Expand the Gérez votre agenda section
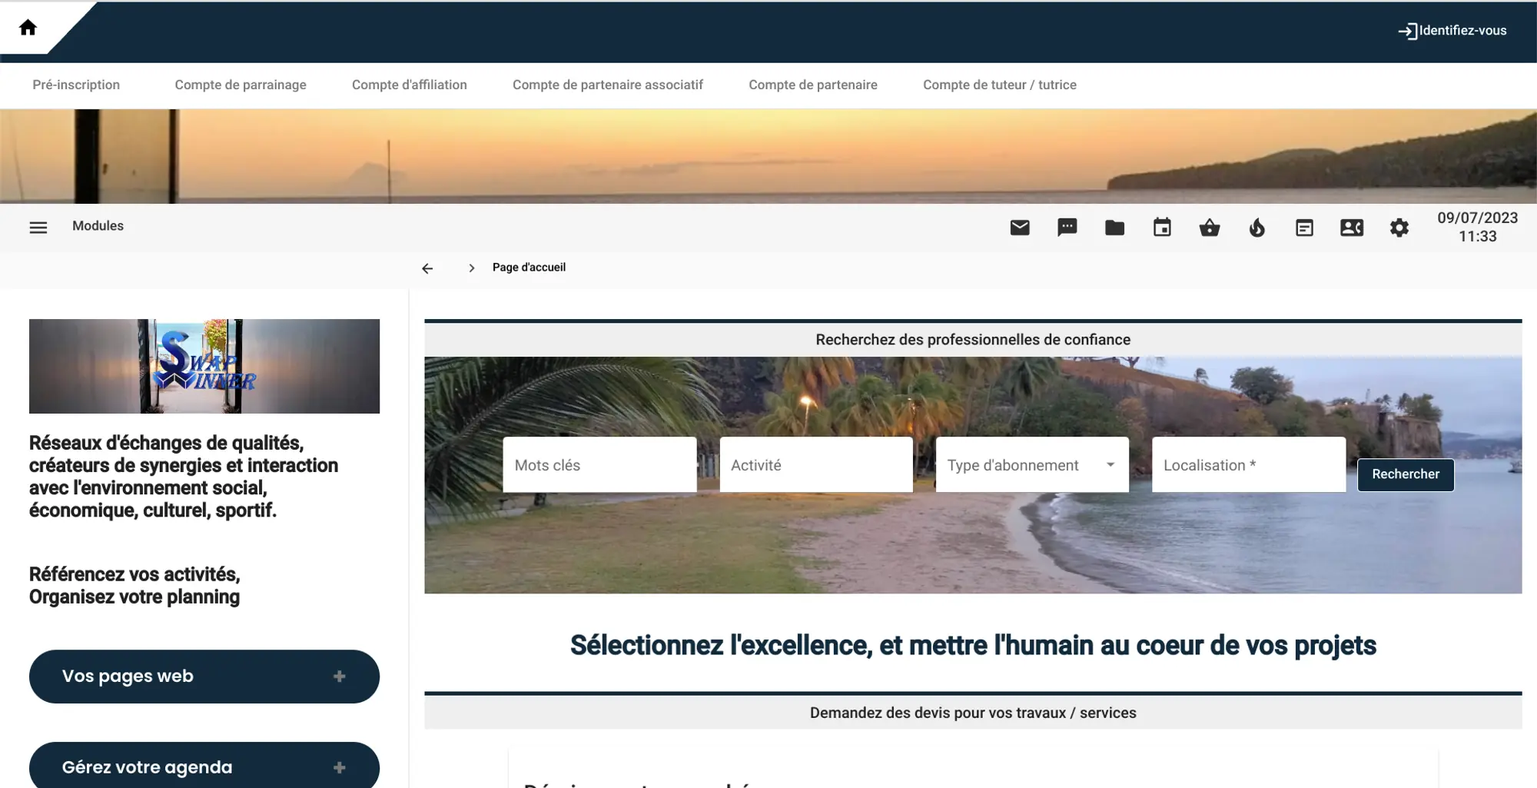Screen dimensions: 1537x788 tap(204, 766)
